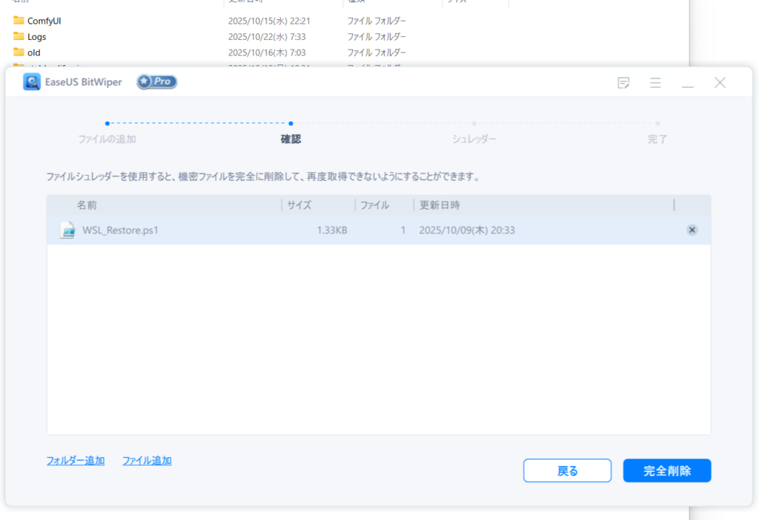
Task: Open ファイル追加 to add a file
Action: [x=147, y=460]
